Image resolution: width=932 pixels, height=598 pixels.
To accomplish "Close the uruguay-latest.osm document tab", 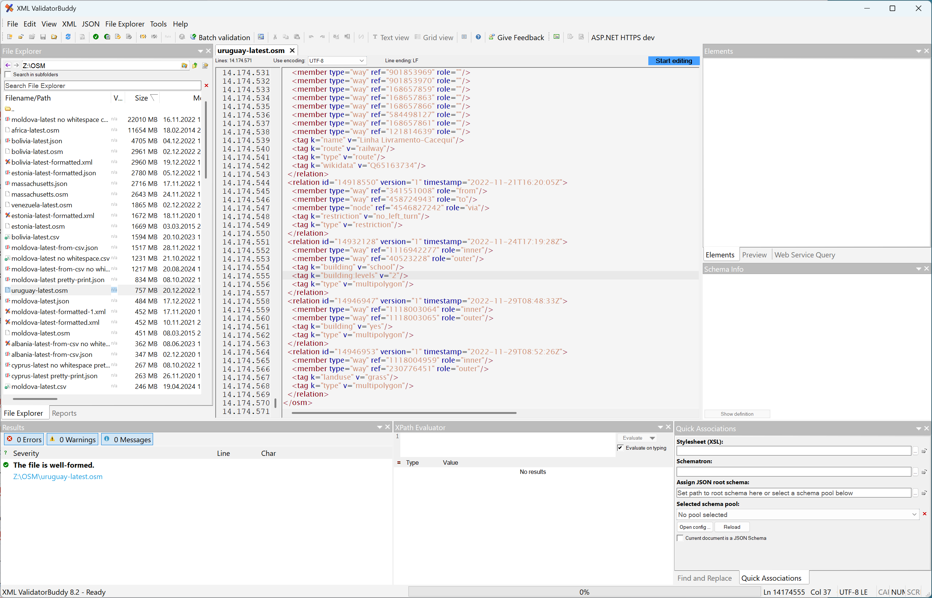I will [292, 50].
